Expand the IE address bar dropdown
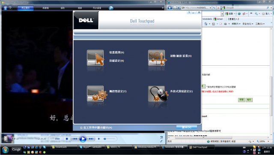The image size is (274, 155). click(x=210, y=8)
